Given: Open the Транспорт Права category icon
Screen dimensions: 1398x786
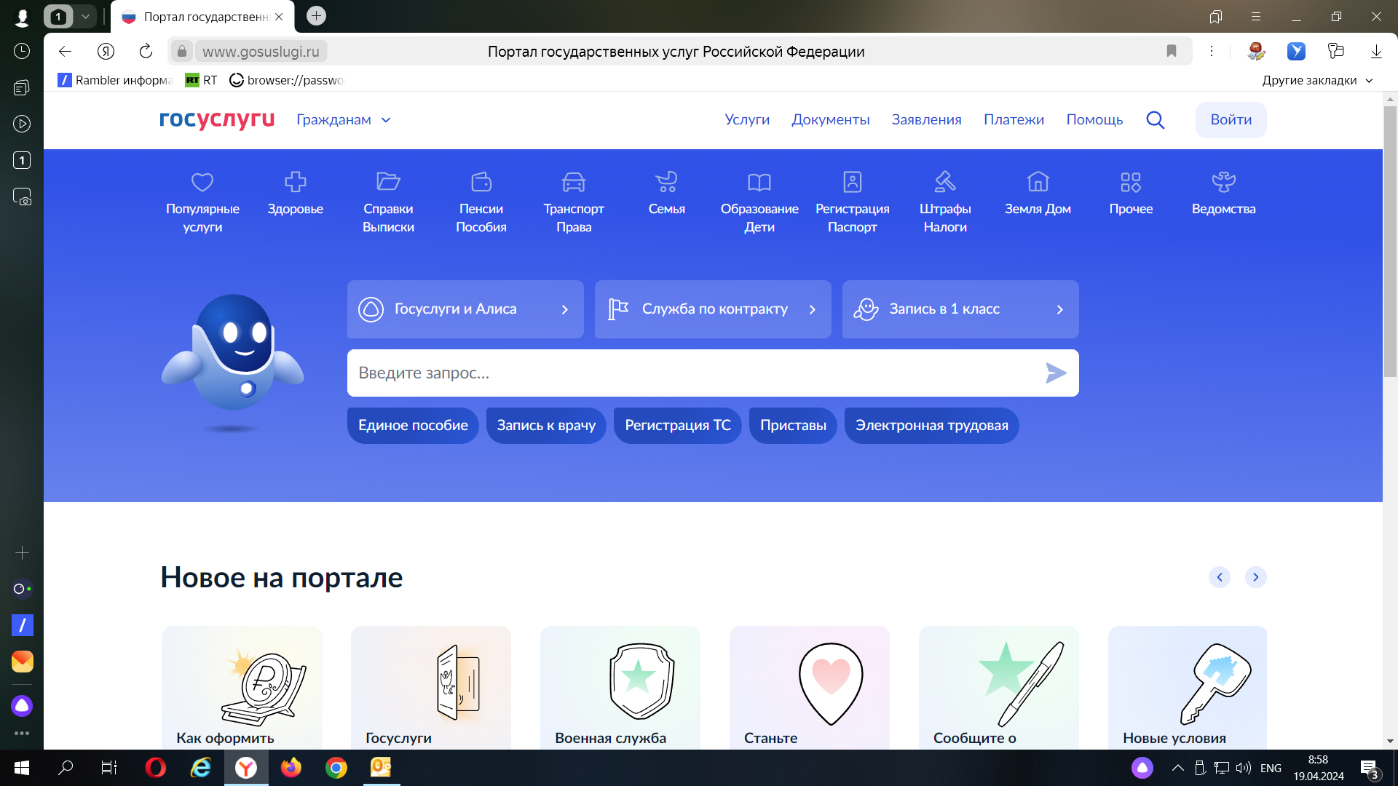Looking at the screenshot, I should pos(574,182).
